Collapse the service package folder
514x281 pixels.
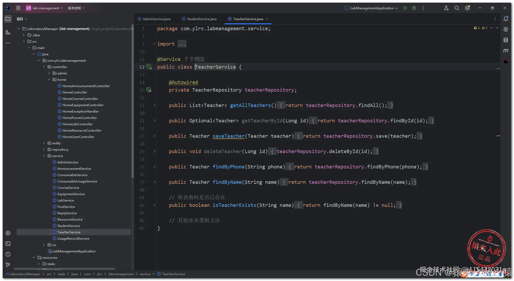tap(44, 156)
